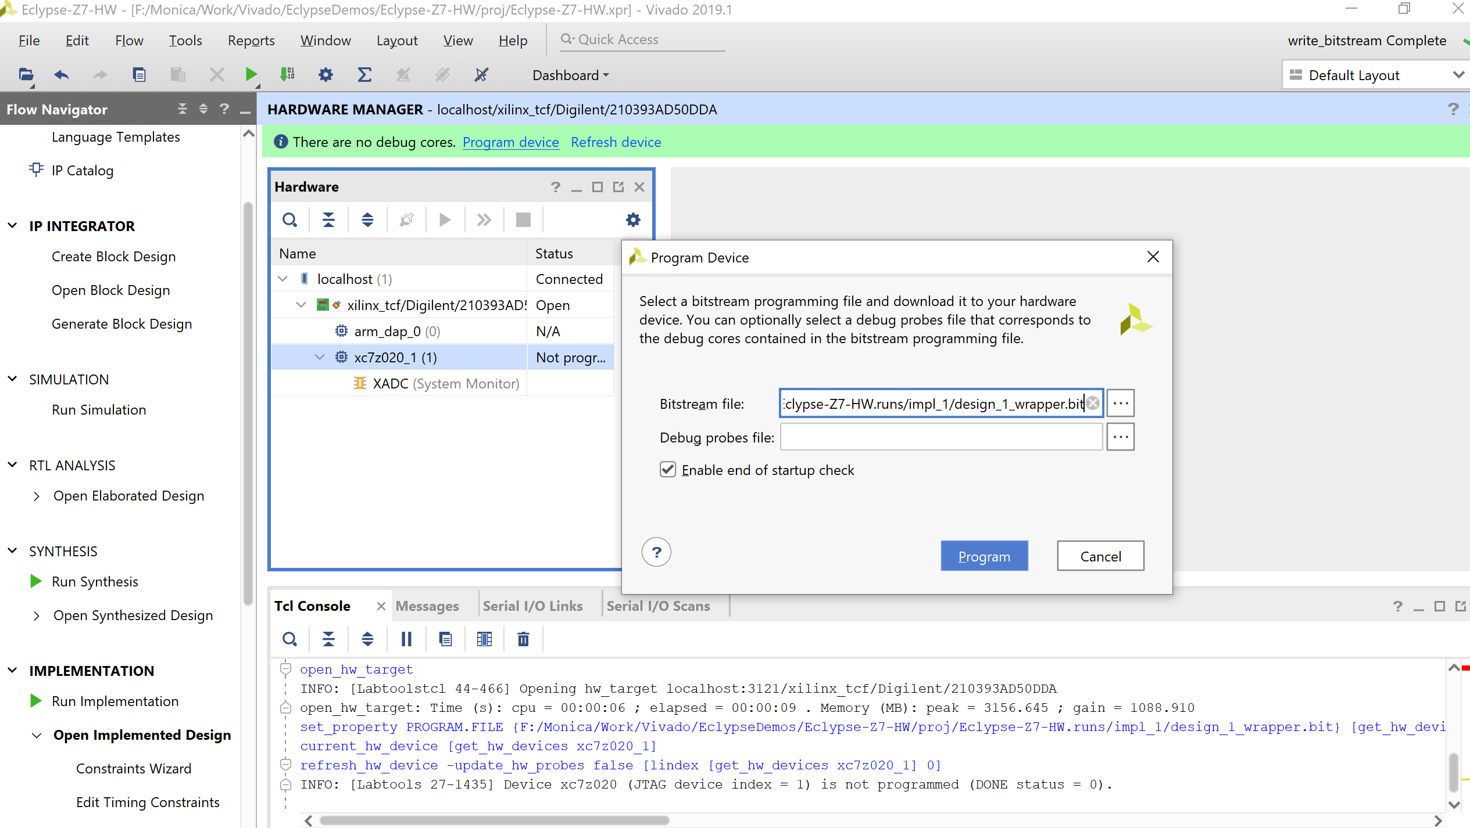
Task: Open Program Device dialog help
Action: pos(656,552)
